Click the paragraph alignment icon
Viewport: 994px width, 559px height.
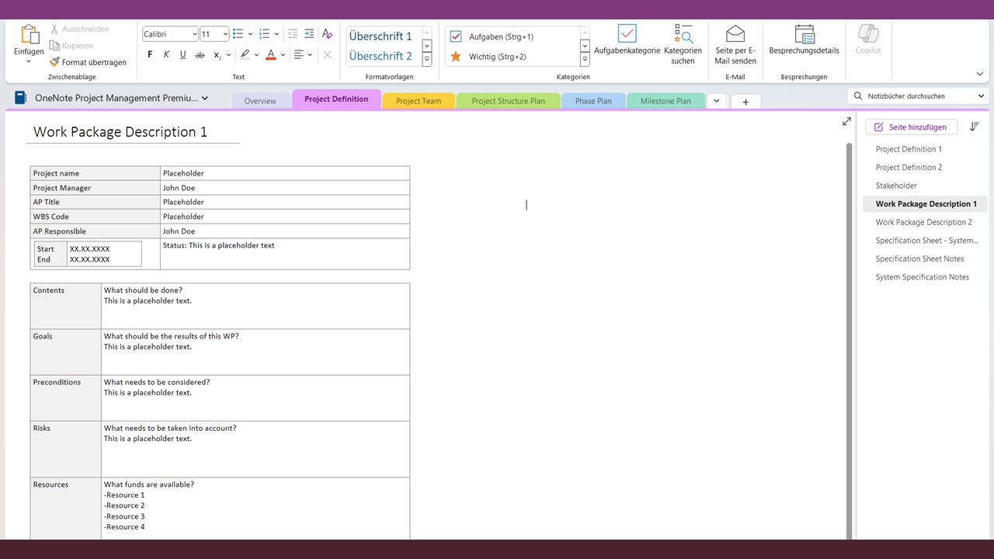(x=299, y=54)
